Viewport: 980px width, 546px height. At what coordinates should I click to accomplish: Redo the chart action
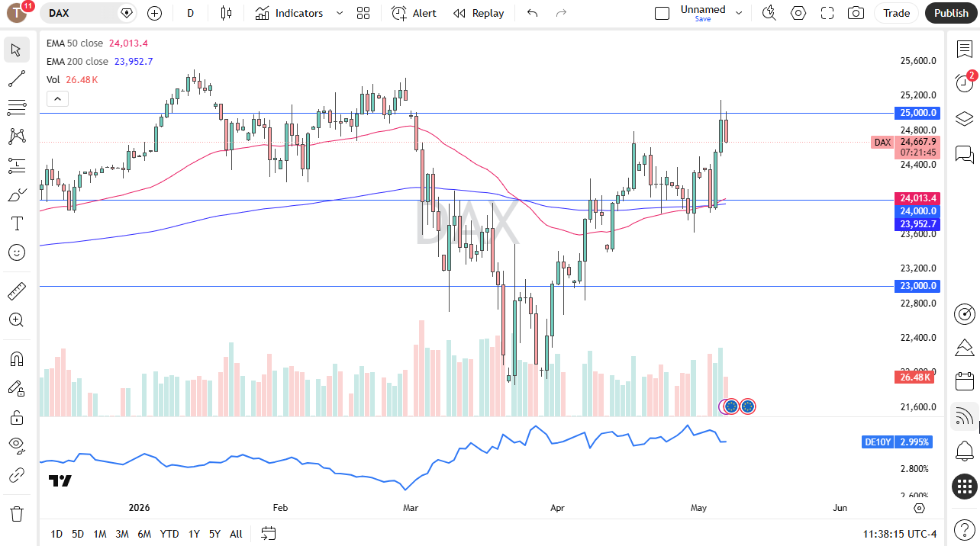[562, 13]
